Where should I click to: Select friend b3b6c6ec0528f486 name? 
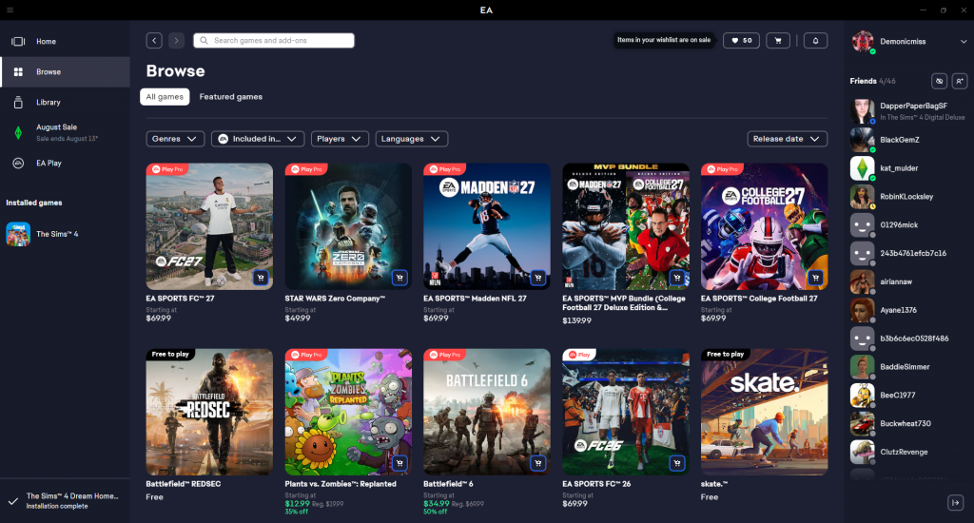(x=914, y=339)
